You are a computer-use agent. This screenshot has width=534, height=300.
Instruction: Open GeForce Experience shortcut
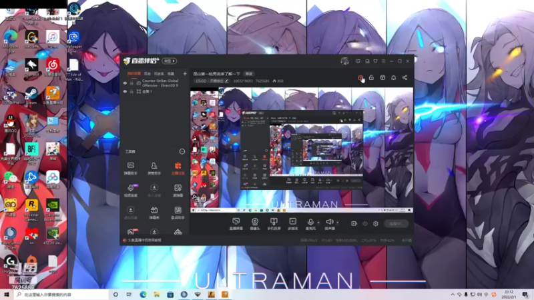click(53, 210)
